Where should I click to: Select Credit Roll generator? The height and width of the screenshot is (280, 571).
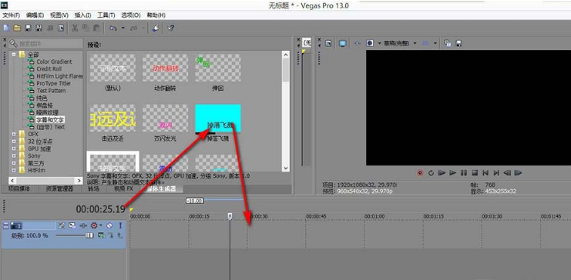pyautogui.click(x=49, y=69)
